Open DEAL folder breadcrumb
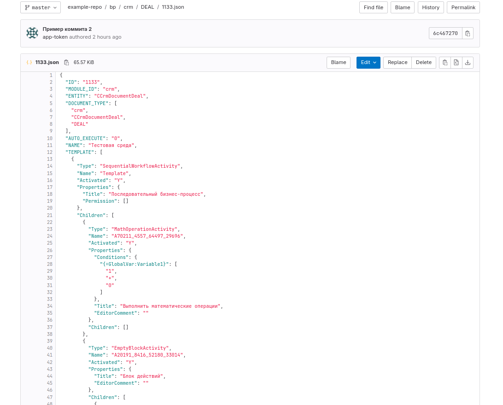The height and width of the screenshot is (405, 503). [x=147, y=7]
